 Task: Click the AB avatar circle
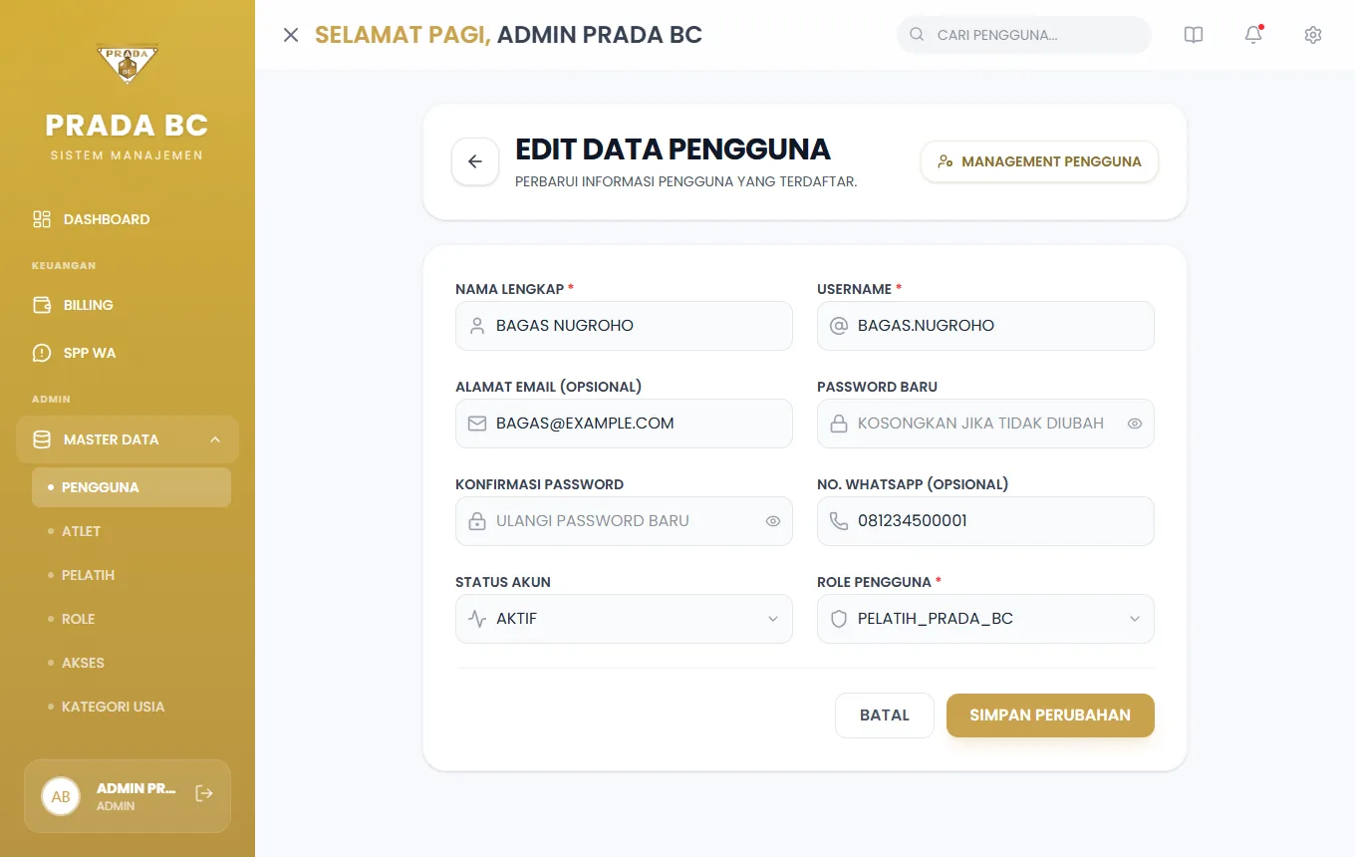tap(61, 796)
